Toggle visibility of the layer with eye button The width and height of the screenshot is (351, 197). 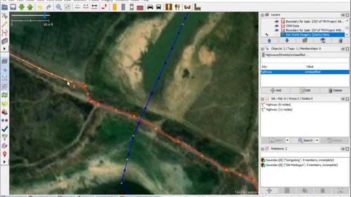322,40
